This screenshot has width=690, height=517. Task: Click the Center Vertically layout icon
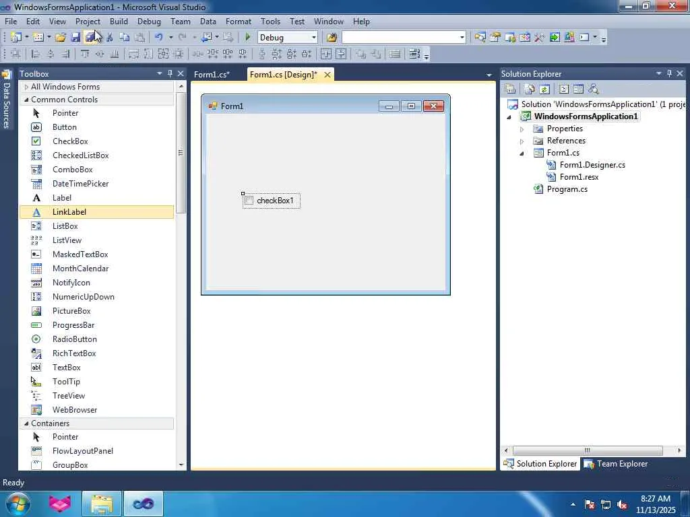coord(341,54)
